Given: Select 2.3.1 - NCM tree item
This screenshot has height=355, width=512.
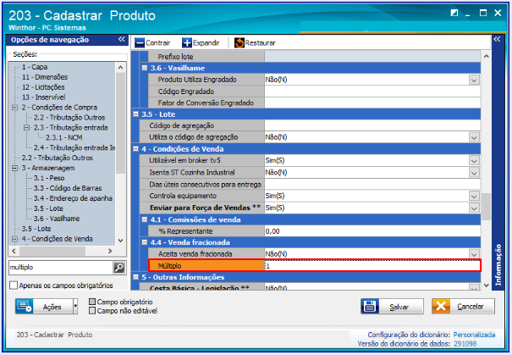Looking at the screenshot, I should click(64, 137).
